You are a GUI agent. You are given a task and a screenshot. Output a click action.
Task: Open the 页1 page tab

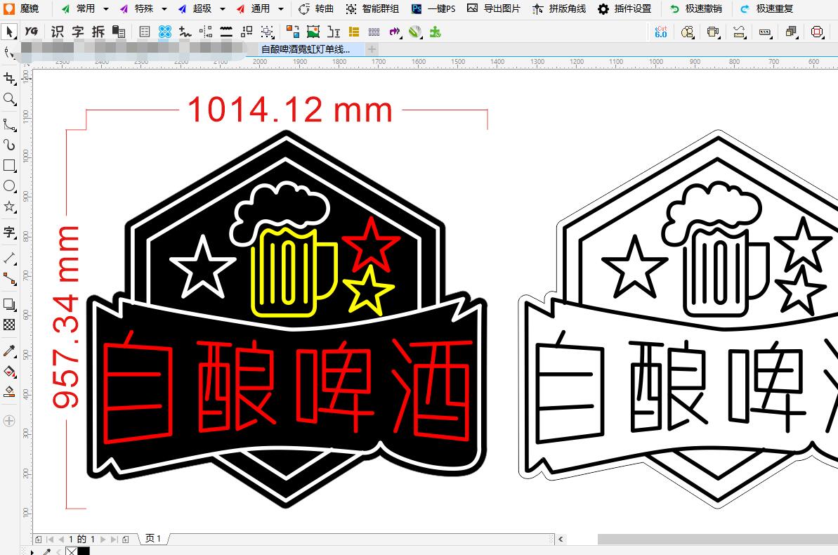pos(153,538)
